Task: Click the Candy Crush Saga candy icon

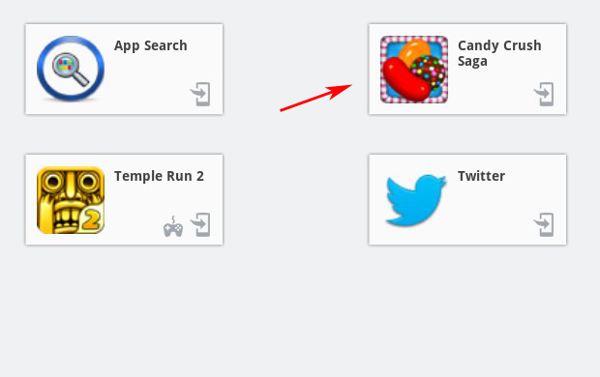Action: point(414,70)
